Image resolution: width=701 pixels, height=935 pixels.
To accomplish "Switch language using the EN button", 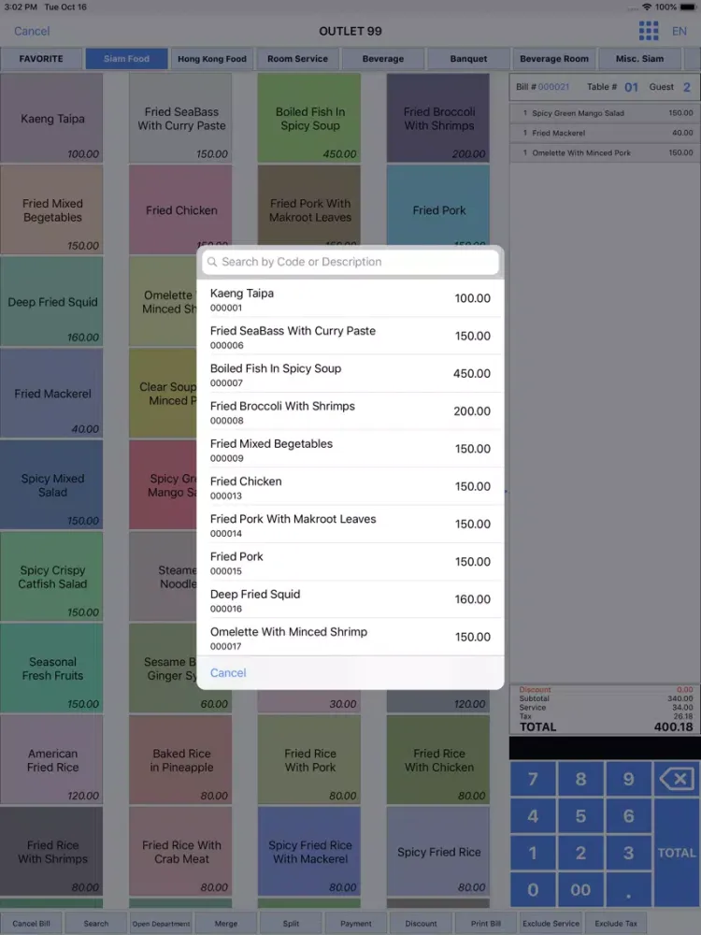I will pos(680,31).
